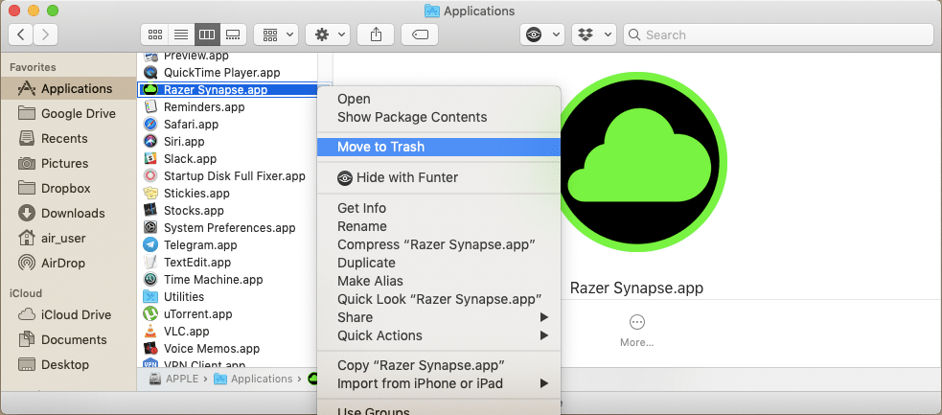The image size is (942, 415).
Task: Choose Move to Trash
Action: pyautogui.click(x=439, y=148)
